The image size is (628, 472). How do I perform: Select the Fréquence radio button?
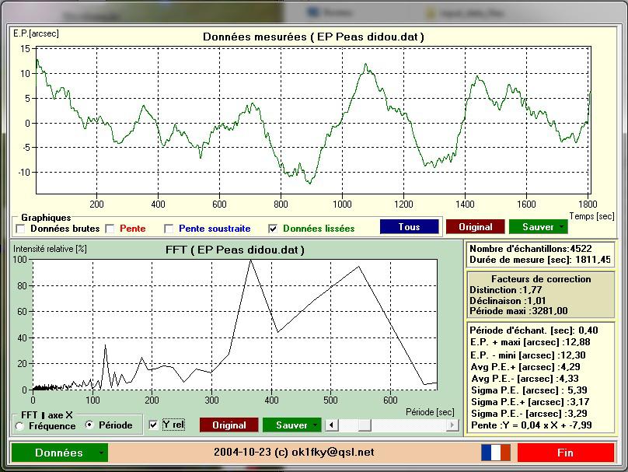[19, 426]
